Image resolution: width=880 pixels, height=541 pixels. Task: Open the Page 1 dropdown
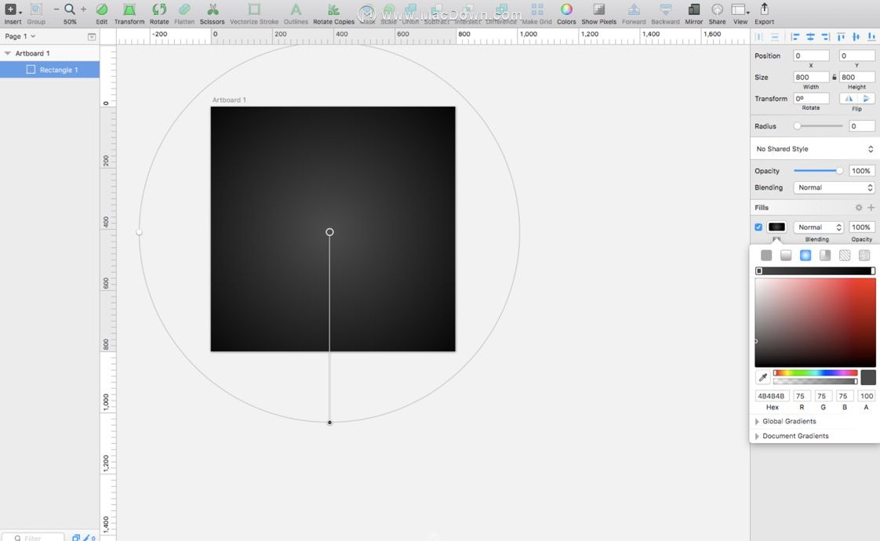tap(20, 36)
